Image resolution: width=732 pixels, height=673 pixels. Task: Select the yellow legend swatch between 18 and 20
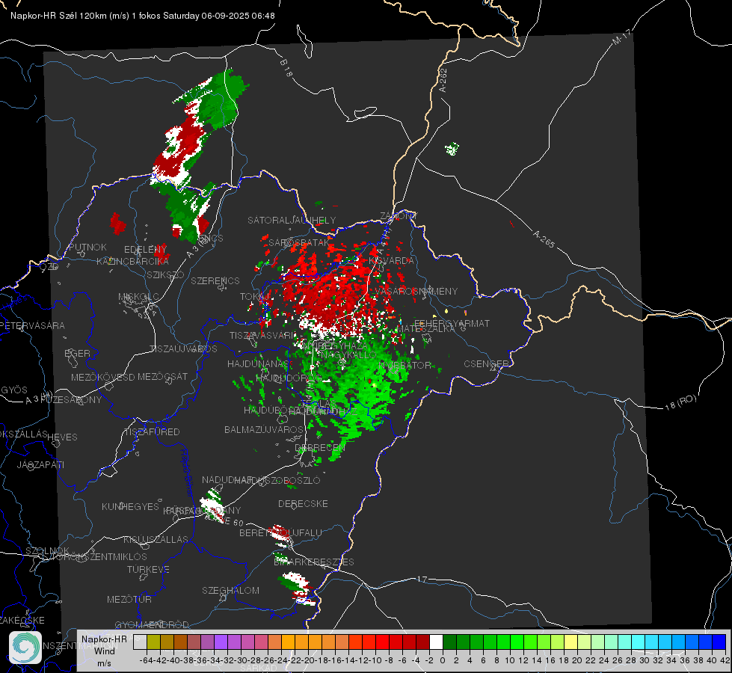pos(571,642)
